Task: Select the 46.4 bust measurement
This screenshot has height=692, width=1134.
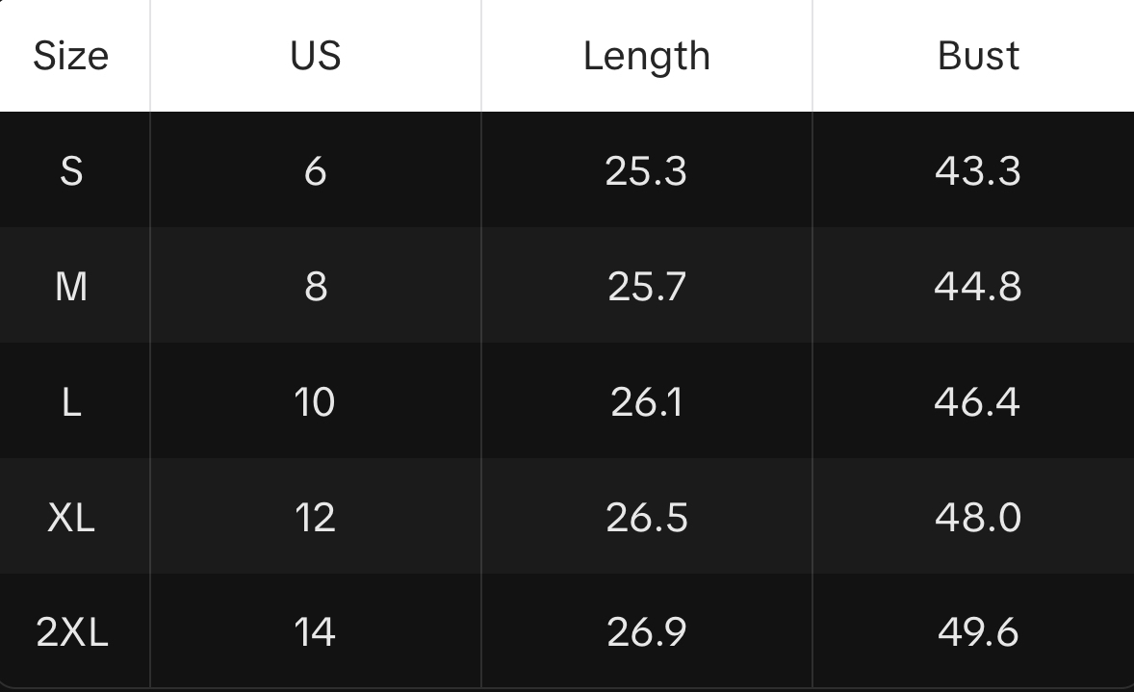Action: [978, 402]
